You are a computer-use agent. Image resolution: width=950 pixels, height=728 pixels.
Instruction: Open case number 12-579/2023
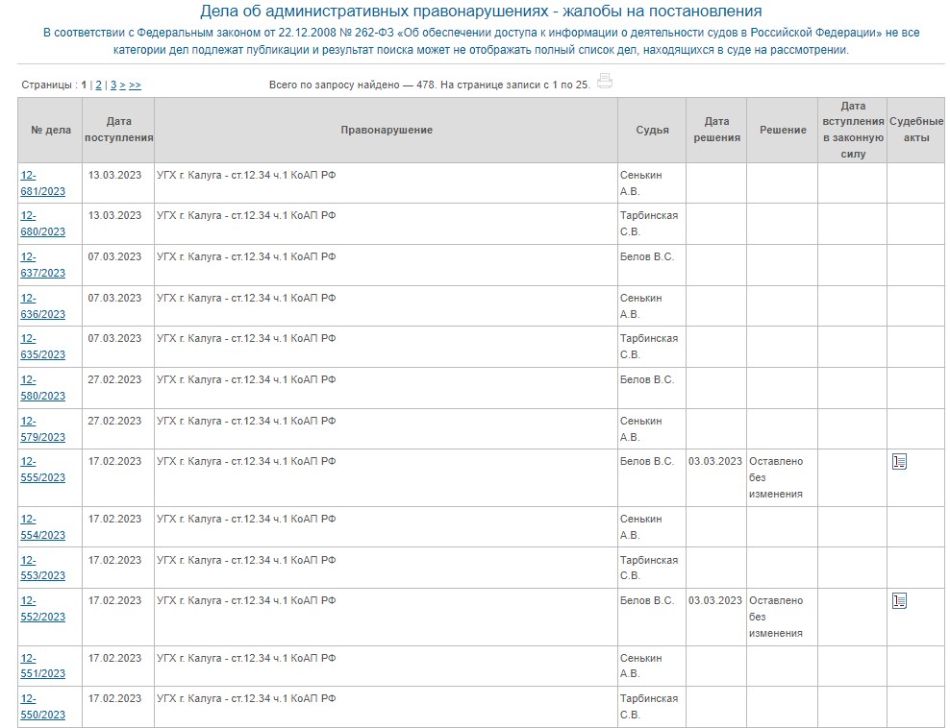click(42, 429)
